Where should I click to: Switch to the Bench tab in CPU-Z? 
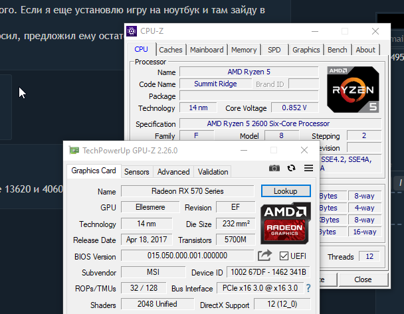pos(338,50)
